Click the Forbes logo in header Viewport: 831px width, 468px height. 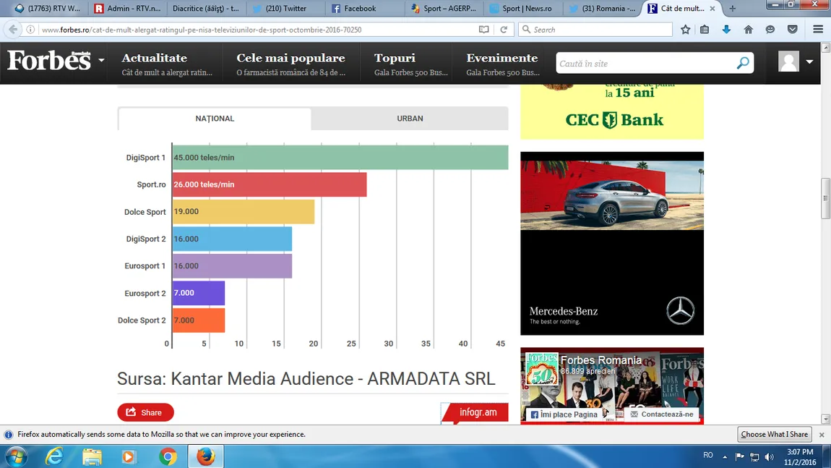(49, 61)
